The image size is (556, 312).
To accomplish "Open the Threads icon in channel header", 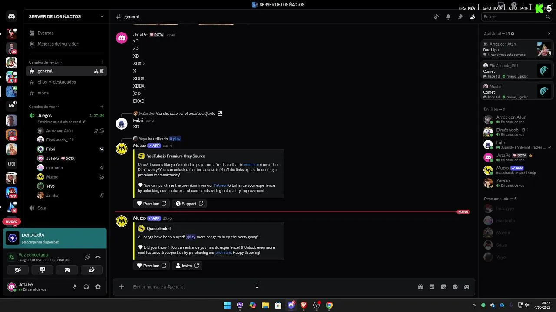I will click(436, 17).
